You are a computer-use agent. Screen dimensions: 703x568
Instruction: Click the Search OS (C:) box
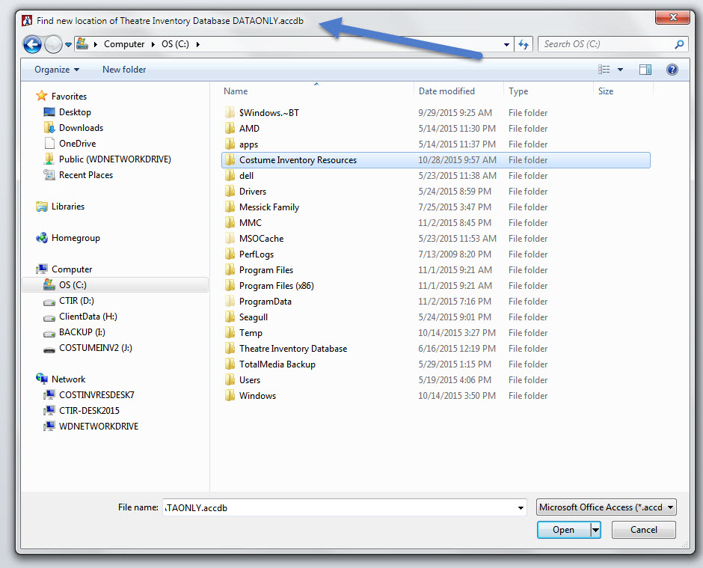[x=604, y=44]
